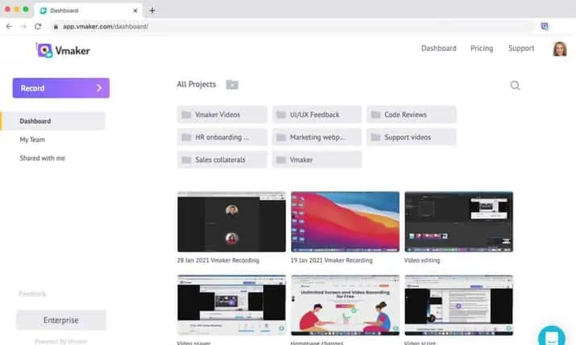Click the 'Video editing' title text

tap(421, 260)
